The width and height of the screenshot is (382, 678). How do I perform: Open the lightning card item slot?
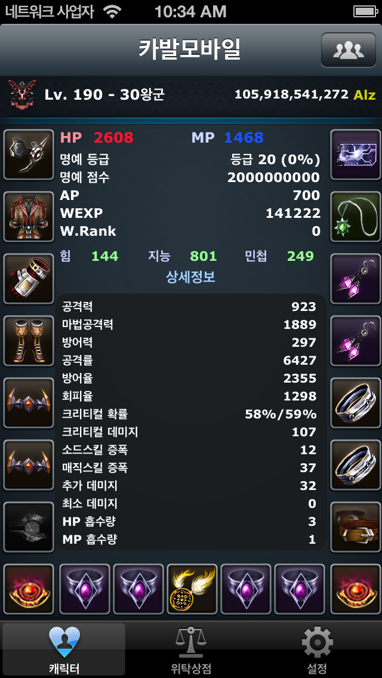tap(356, 155)
